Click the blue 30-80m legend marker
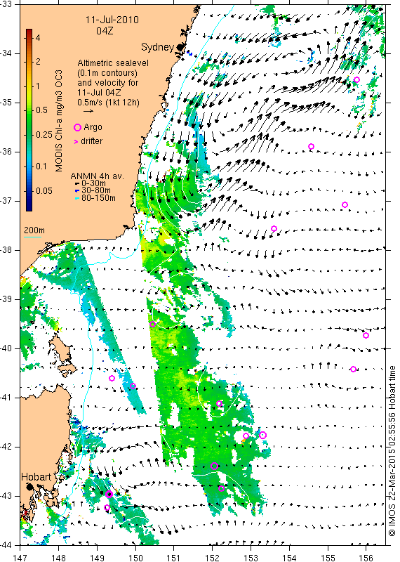The image size is (400, 562). tap(77, 191)
